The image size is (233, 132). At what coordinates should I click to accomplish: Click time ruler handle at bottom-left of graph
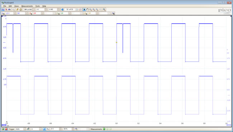(6, 122)
